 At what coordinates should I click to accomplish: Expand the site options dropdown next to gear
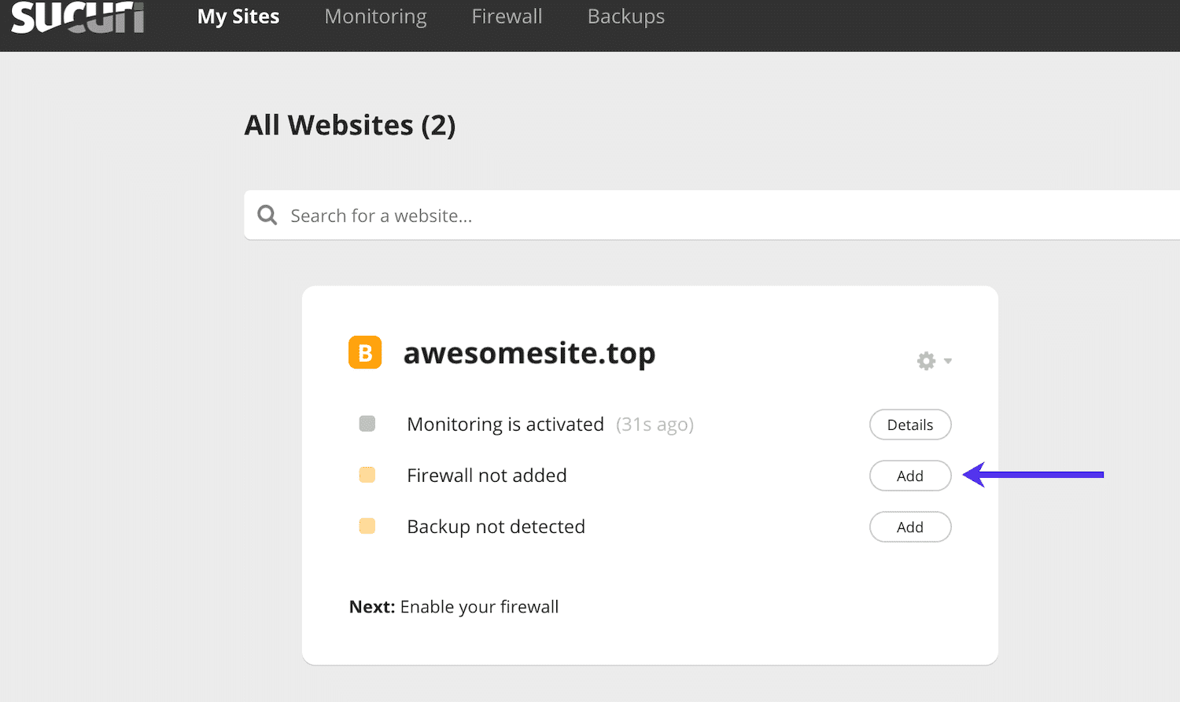tap(949, 362)
